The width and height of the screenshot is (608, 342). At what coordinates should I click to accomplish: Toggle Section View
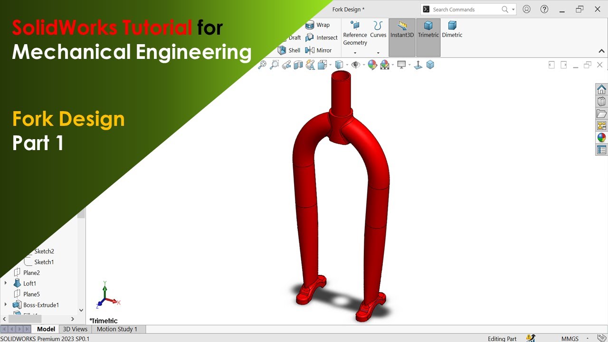click(x=298, y=65)
